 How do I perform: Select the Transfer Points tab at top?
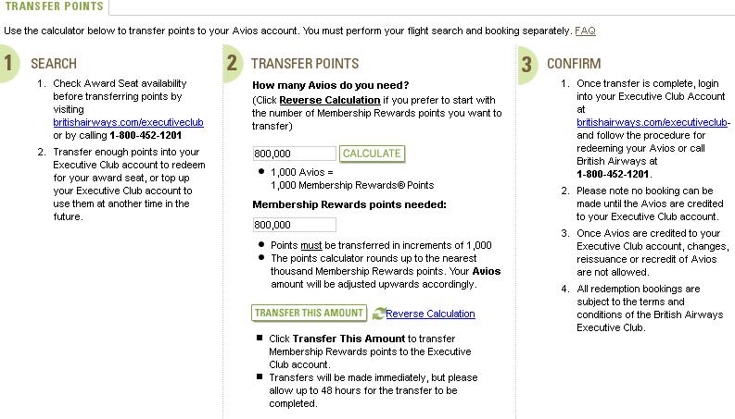(x=53, y=6)
